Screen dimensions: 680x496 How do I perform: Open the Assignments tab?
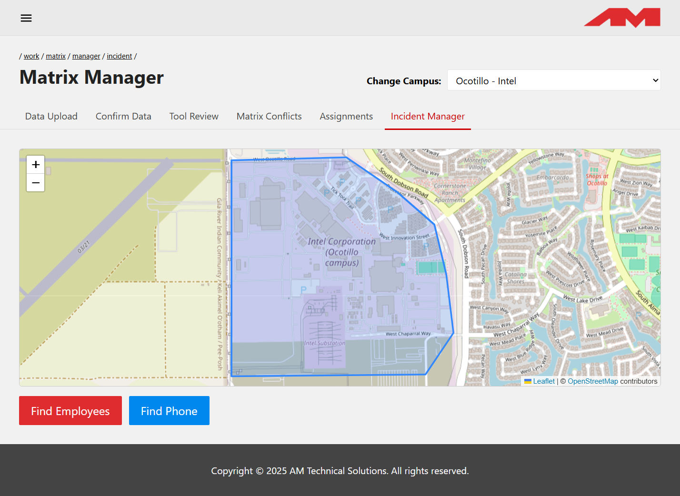346,116
